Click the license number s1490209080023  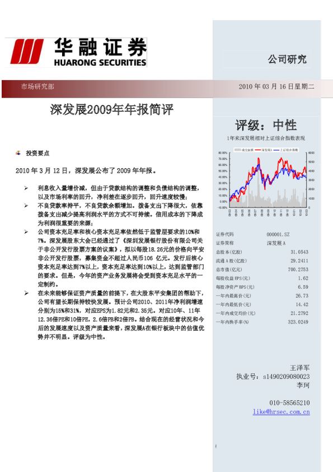[x=286, y=377]
